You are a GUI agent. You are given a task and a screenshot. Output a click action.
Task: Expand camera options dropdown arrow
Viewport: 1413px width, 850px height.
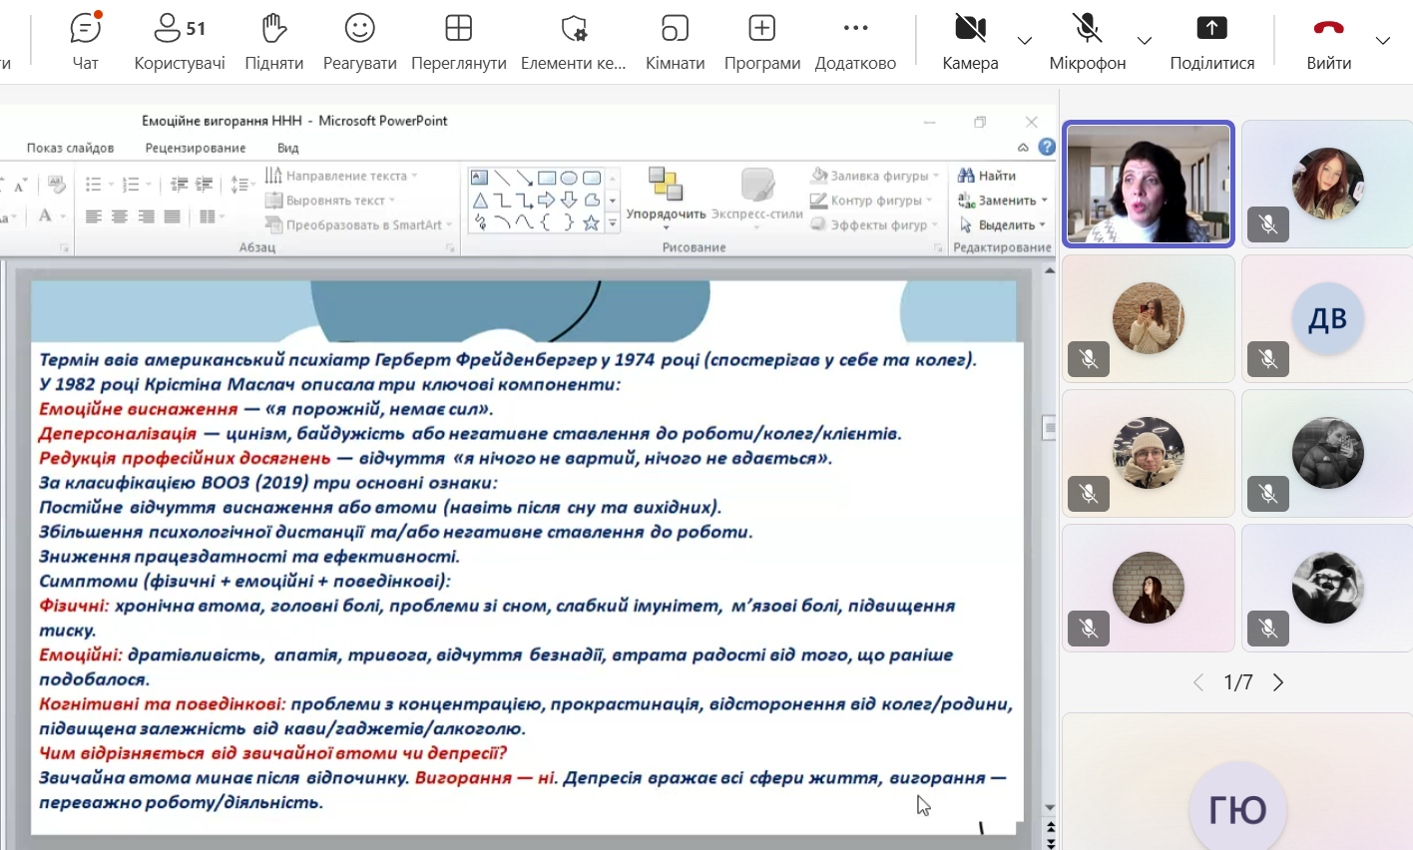[1025, 41]
